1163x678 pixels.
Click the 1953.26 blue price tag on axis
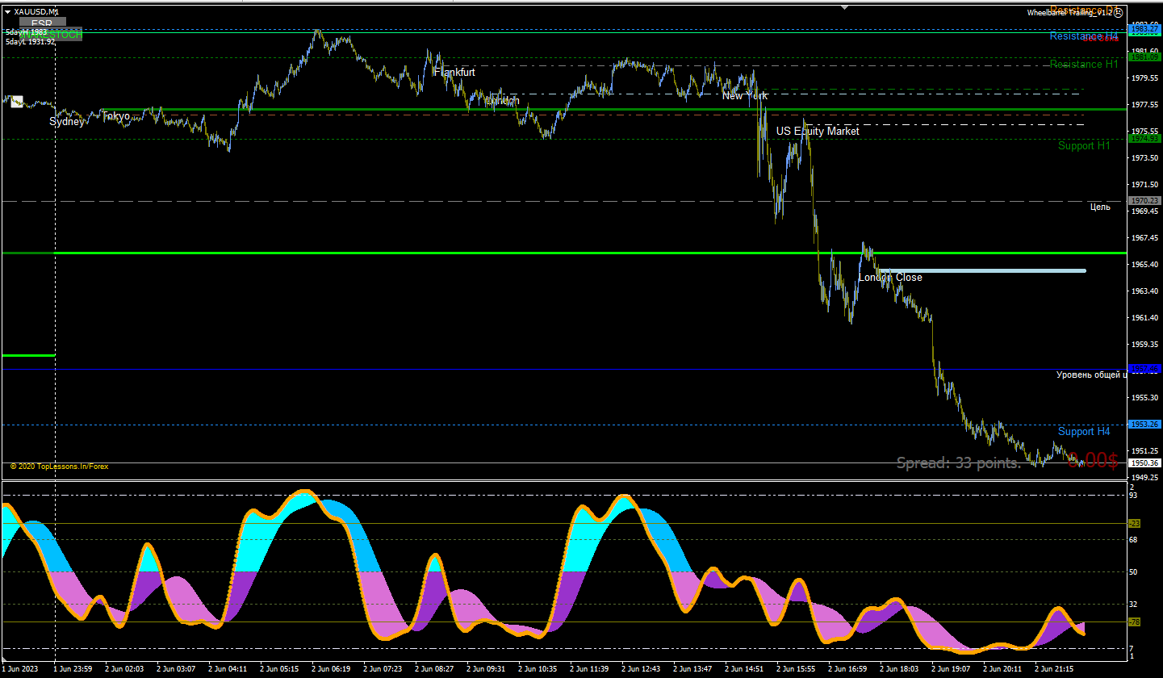click(x=1145, y=424)
